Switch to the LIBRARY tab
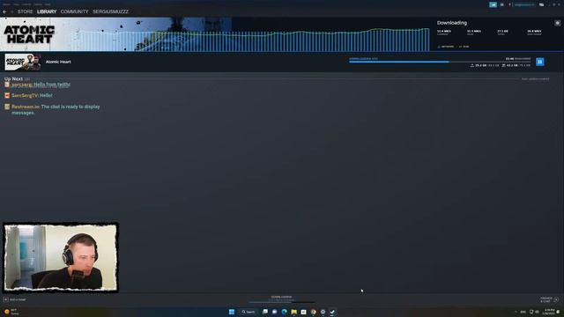The height and width of the screenshot is (317, 564). [x=47, y=11]
